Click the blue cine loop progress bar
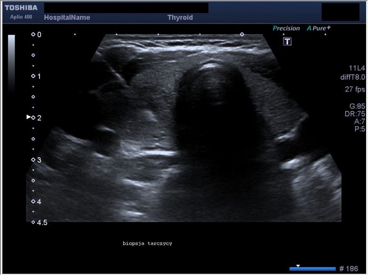 point(313,269)
